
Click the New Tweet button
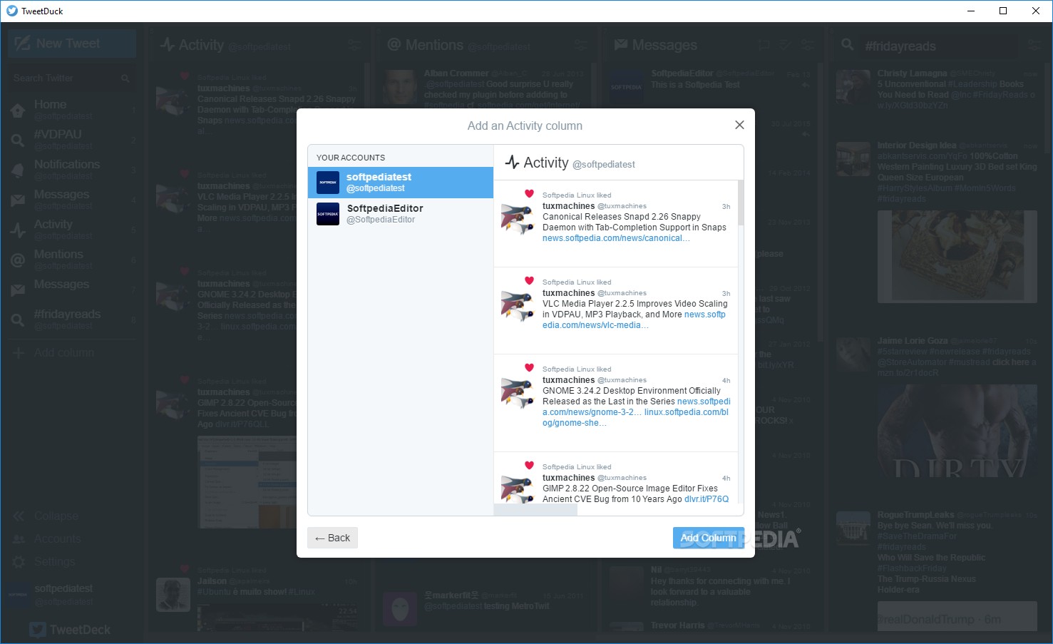point(72,44)
